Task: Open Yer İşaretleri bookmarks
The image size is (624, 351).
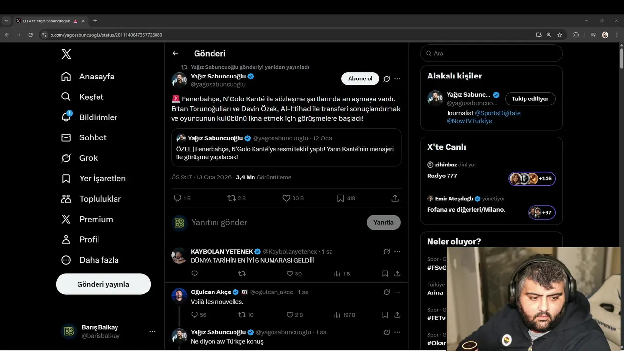Action: [x=94, y=178]
